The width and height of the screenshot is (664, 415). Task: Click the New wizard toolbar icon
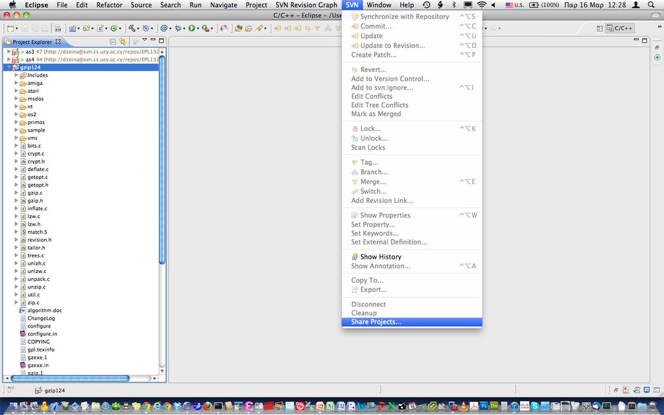[x=10, y=29]
